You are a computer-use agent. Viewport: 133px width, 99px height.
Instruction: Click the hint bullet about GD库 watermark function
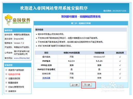[68, 38]
